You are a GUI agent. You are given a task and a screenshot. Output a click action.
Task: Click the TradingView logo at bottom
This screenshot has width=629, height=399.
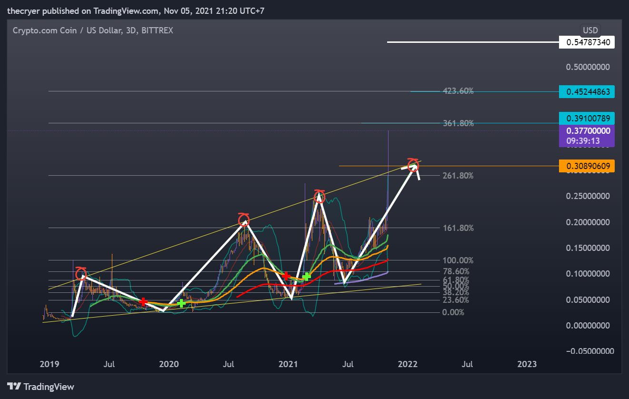(40, 387)
